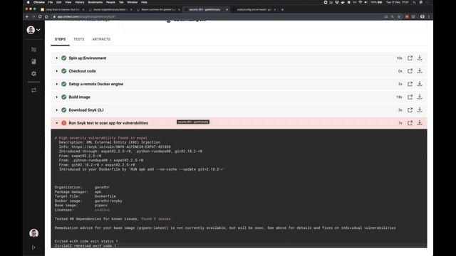Click 'Run Snyk test to scan app for vulnerabilities'
The width and height of the screenshot is (456, 256).
click(x=108, y=123)
